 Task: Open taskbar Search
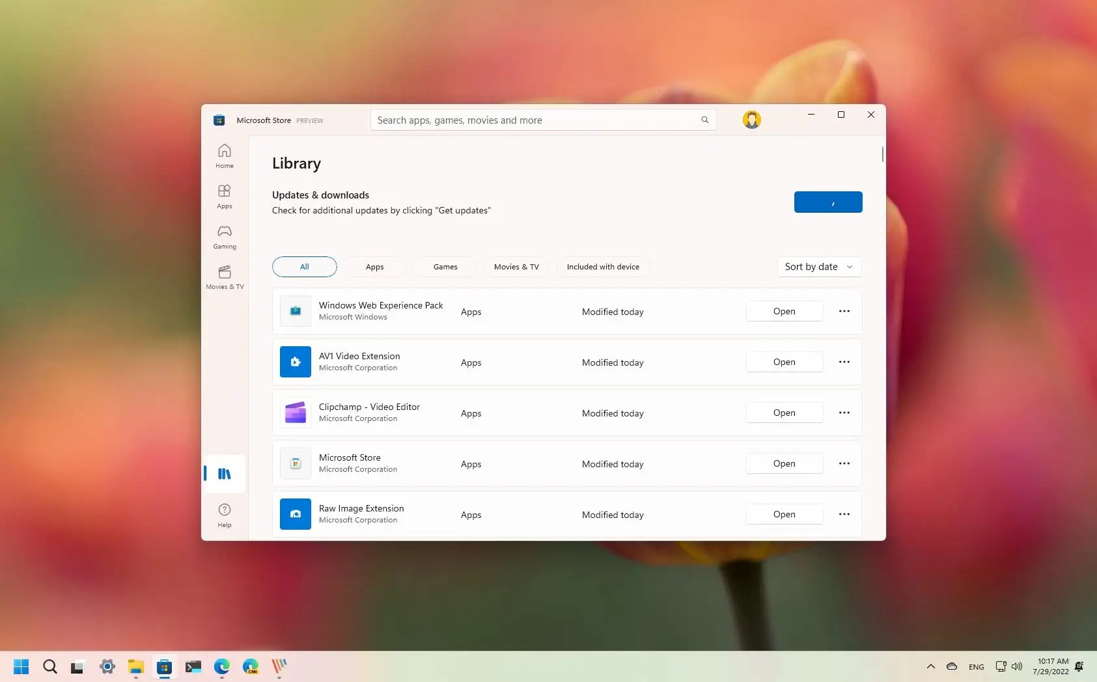pyautogui.click(x=50, y=666)
